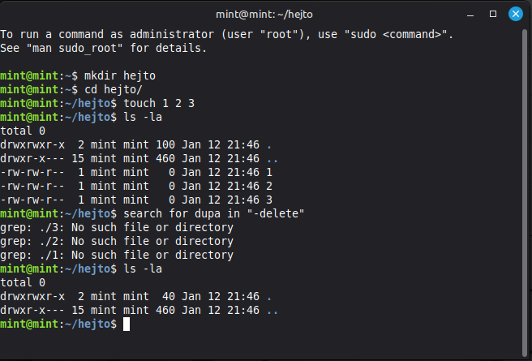Image resolution: width=532 pixels, height=361 pixels.
Task: Click the "grep: ./2: No such file" error line
Action: pos(117,241)
